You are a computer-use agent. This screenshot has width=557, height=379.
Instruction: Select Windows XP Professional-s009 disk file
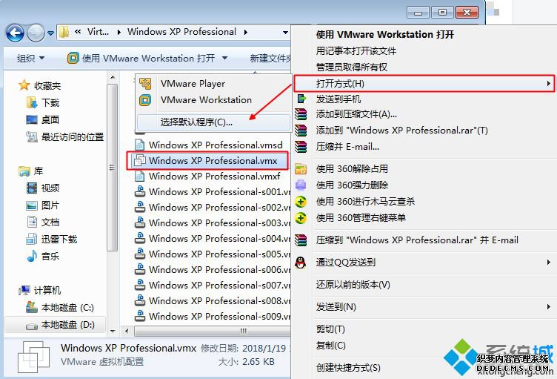[213, 317]
